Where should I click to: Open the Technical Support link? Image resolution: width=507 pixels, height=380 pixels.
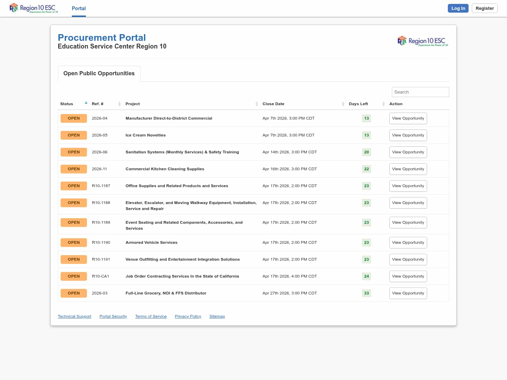pos(74,316)
